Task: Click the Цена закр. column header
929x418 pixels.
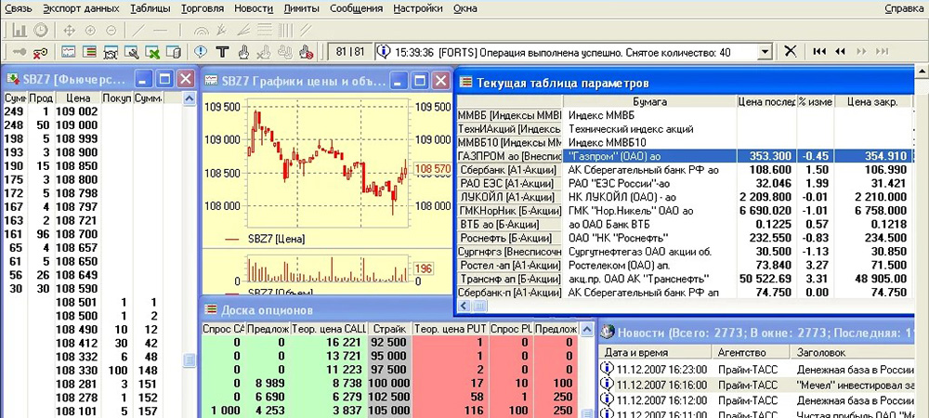Action: click(872, 102)
